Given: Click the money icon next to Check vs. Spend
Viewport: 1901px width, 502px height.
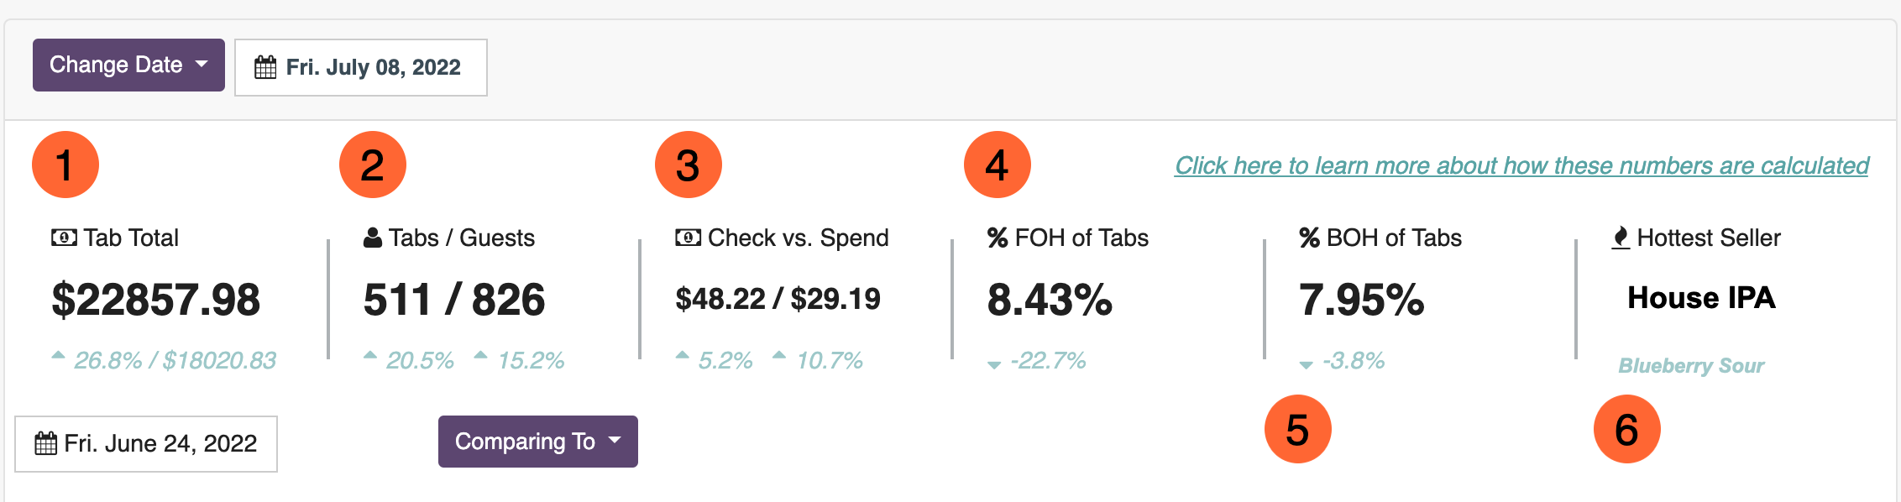Looking at the screenshot, I should [x=688, y=238].
